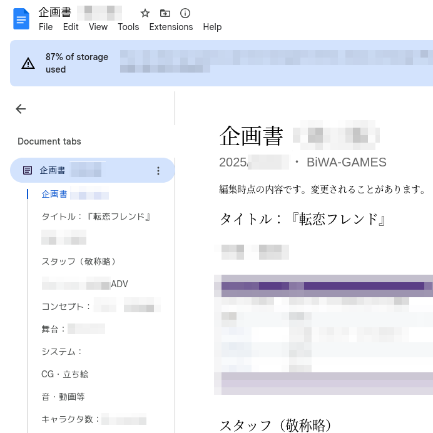Open three-dot options for 企画書 tab
Viewport: 433px width, 433px height.
tap(158, 171)
